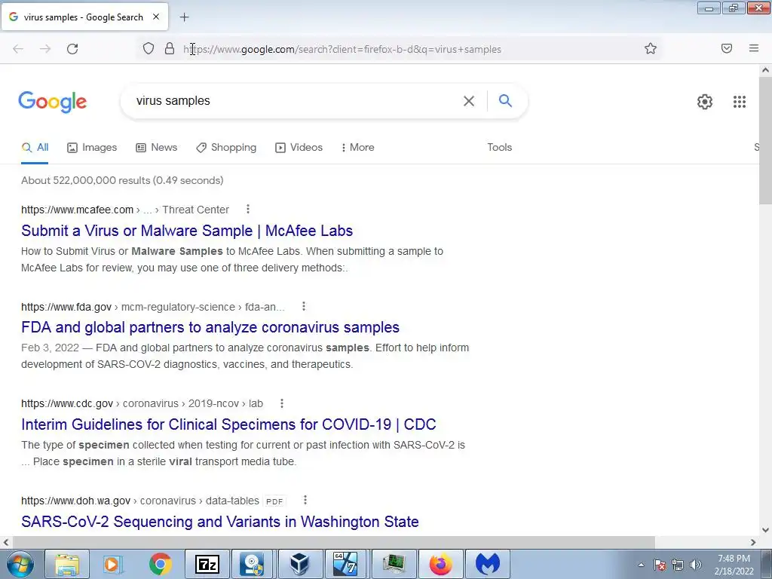
Task: Close the 'virus samples - Google Search' tab
Action: [x=156, y=17]
